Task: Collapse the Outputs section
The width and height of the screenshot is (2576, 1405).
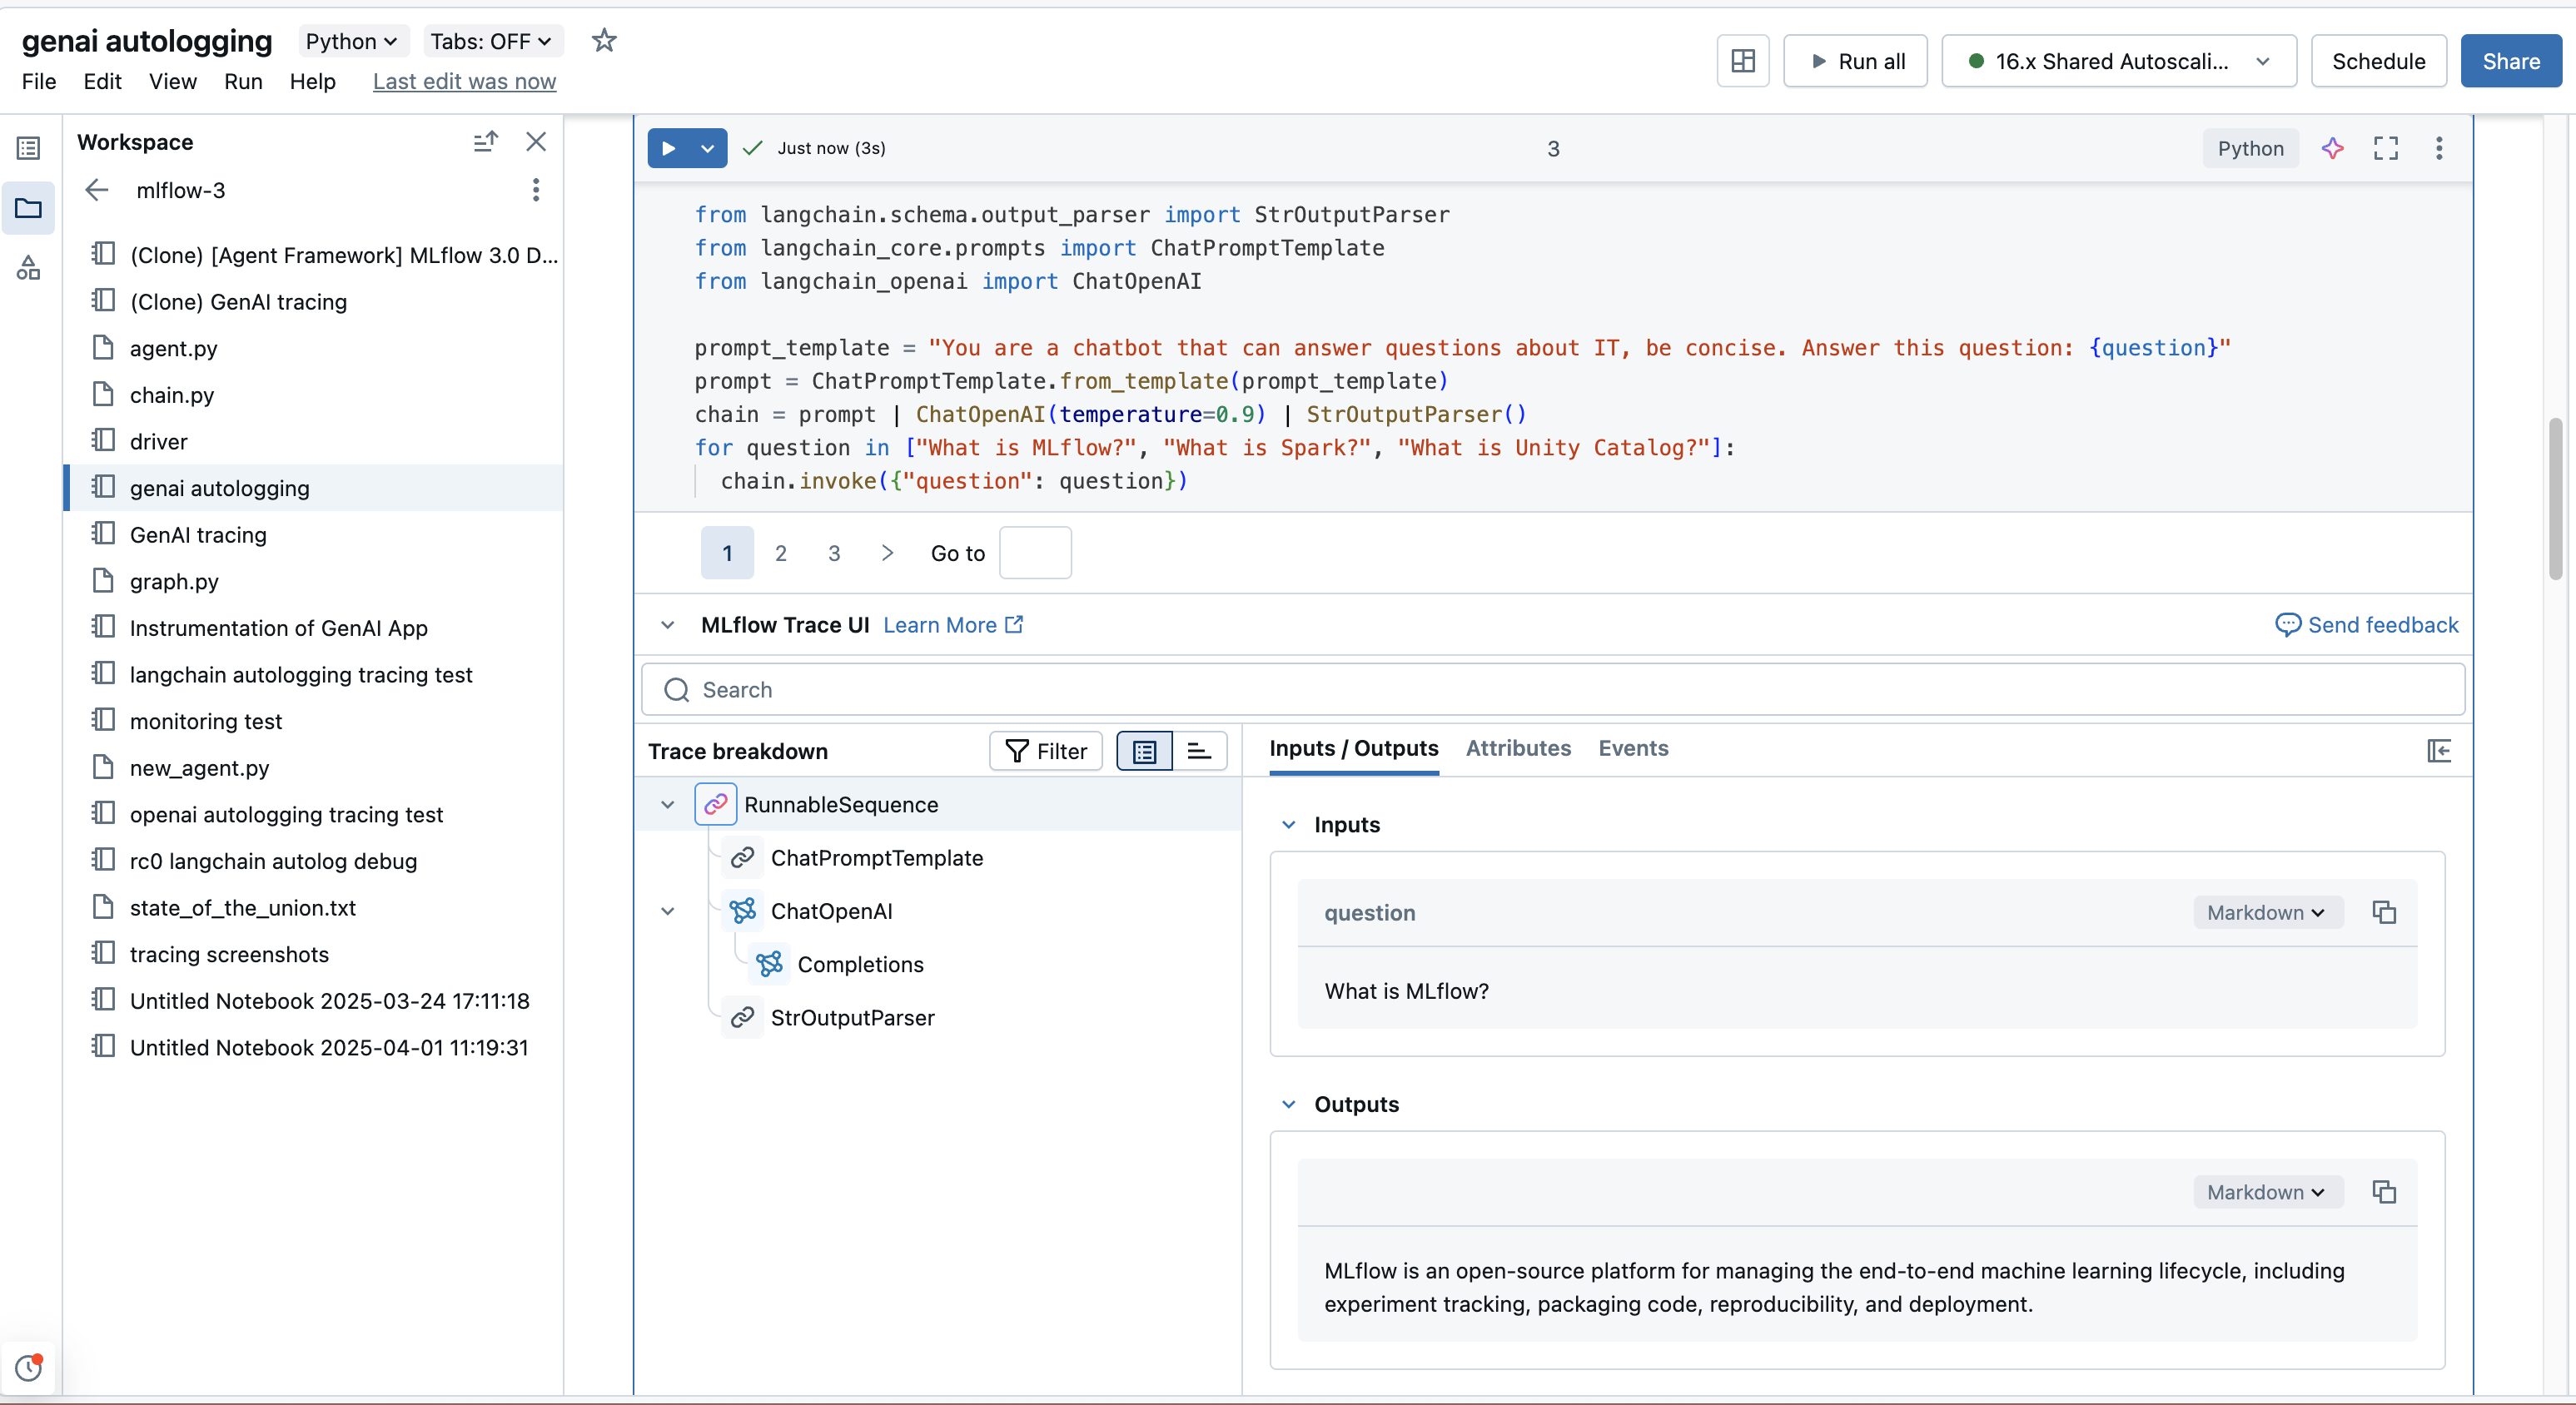Action: (x=1289, y=1104)
